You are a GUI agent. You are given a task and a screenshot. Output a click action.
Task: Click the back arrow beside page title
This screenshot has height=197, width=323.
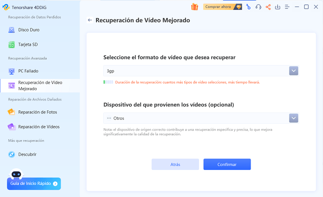(90, 20)
